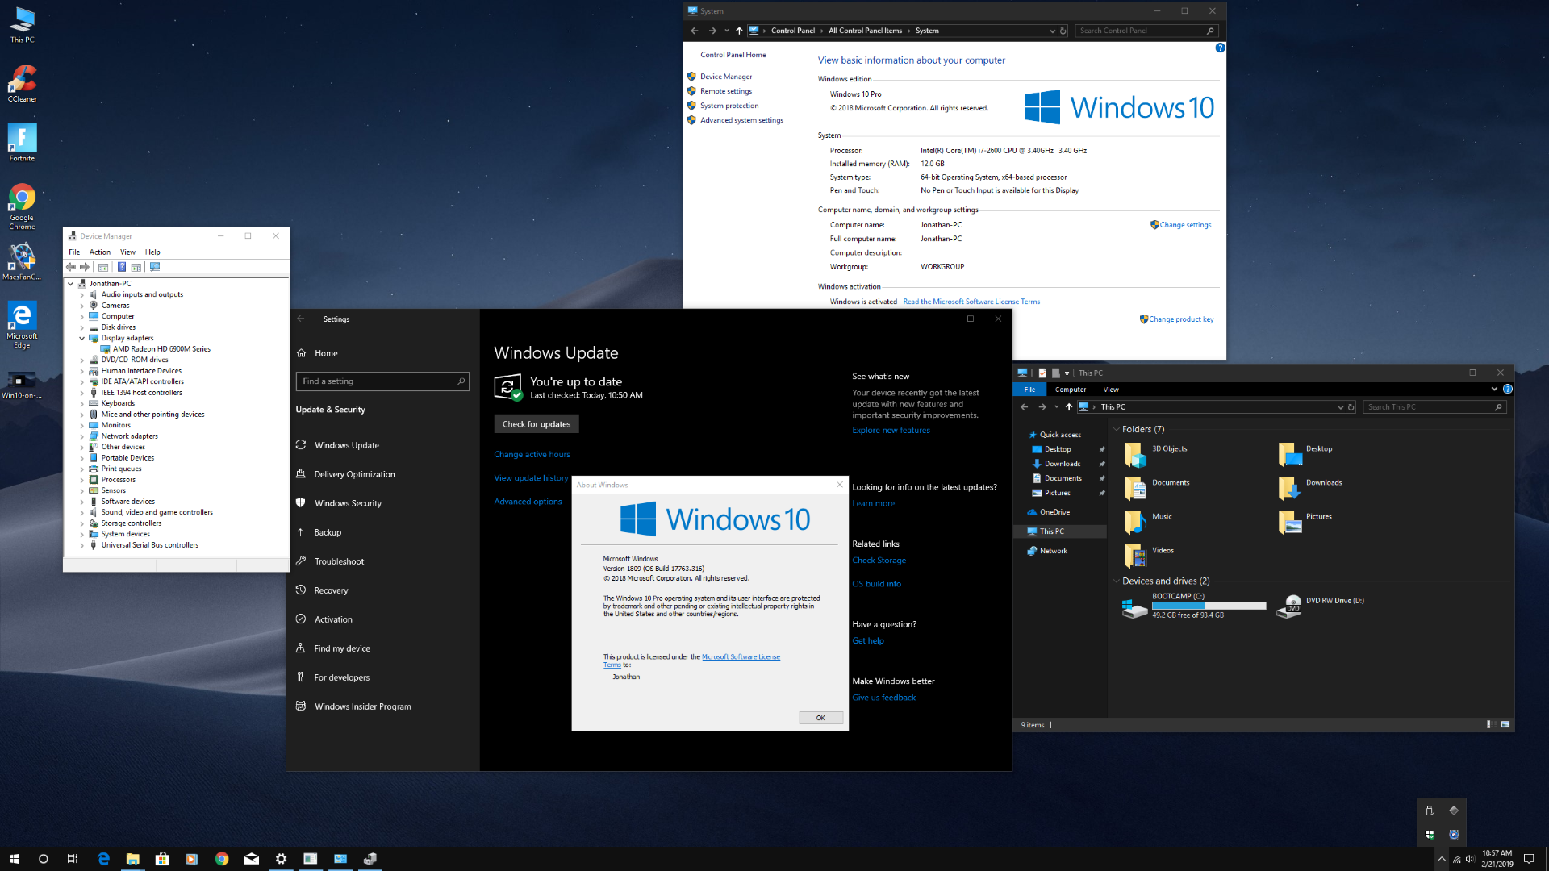Click Check for updates button

point(536,424)
